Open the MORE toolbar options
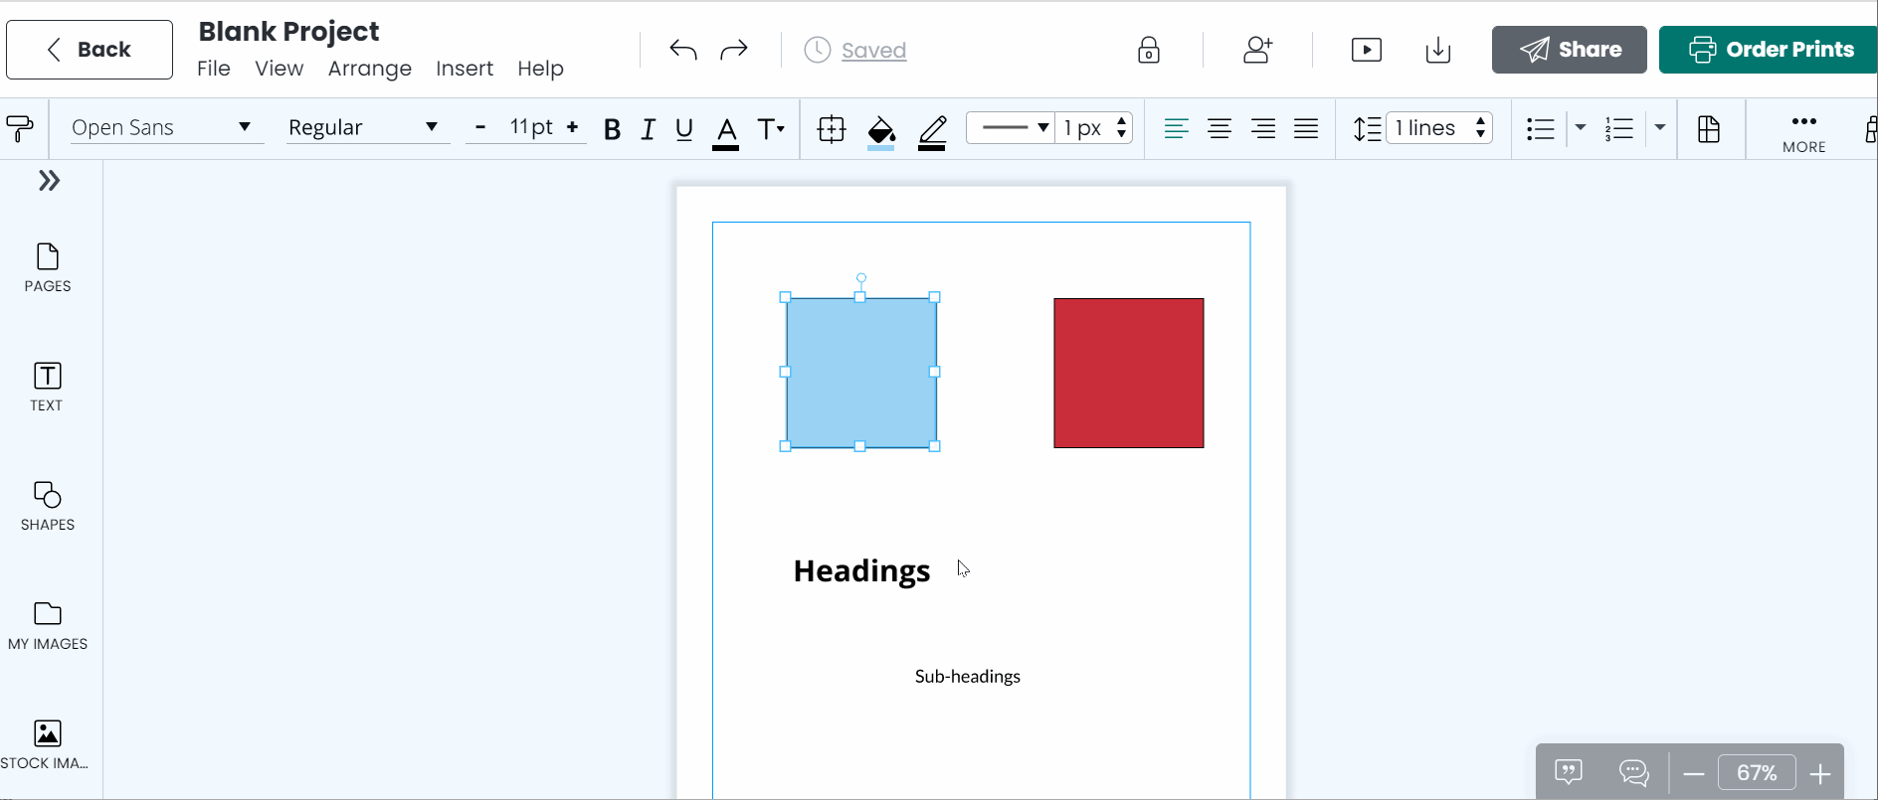This screenshot has width=1878, height=800. tap(1804, 133)
